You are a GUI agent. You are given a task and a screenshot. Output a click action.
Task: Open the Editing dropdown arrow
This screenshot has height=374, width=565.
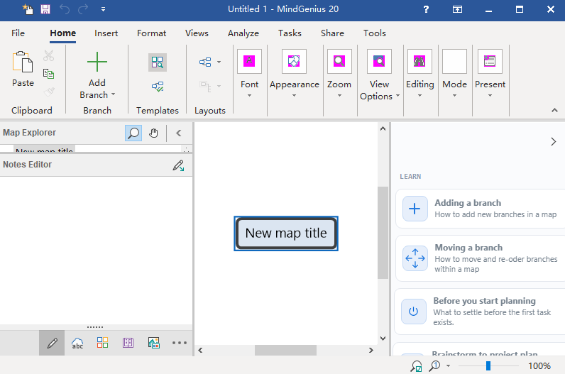coord(419,96)
